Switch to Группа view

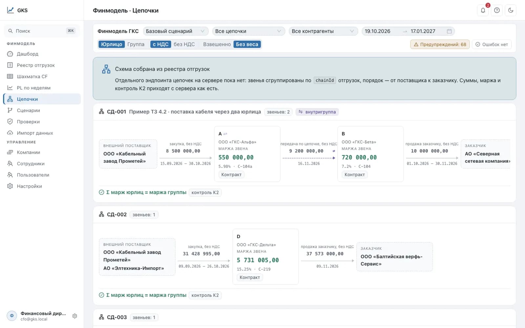coord(136,44)
